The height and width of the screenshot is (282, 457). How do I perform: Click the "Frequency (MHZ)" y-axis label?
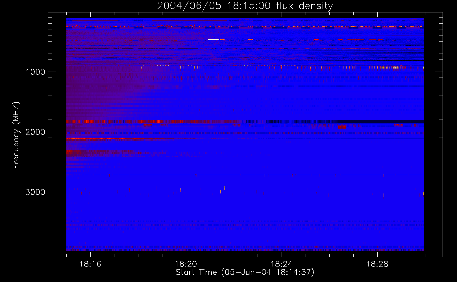[x=16, y=135]
